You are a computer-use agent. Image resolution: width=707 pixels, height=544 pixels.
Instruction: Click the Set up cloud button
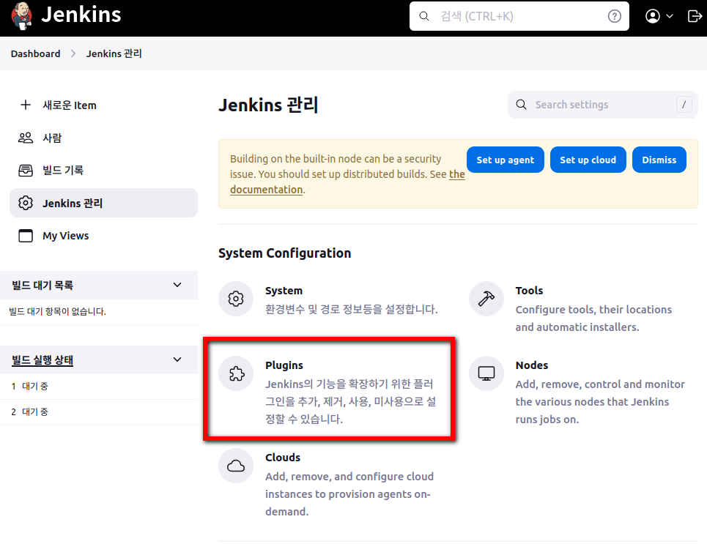point(588,160)
